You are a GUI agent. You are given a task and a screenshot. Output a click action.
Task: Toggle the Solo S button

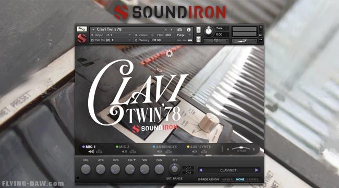click(x=199, y=30)
